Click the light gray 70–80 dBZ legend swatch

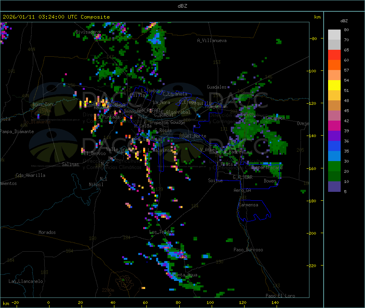coord(334,35)
